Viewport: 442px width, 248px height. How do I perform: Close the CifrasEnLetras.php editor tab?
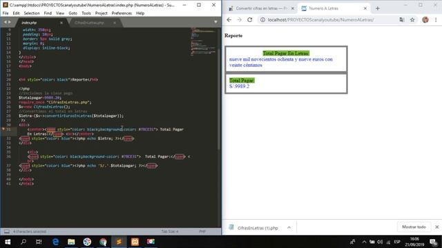pyautogui.click(x=115, y=23)
